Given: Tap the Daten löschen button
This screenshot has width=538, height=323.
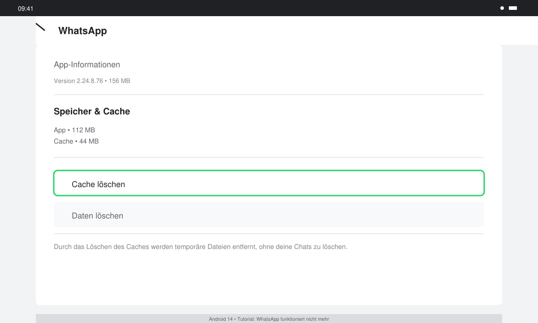Looking at the screenshot, I should (x=269, y=214).
